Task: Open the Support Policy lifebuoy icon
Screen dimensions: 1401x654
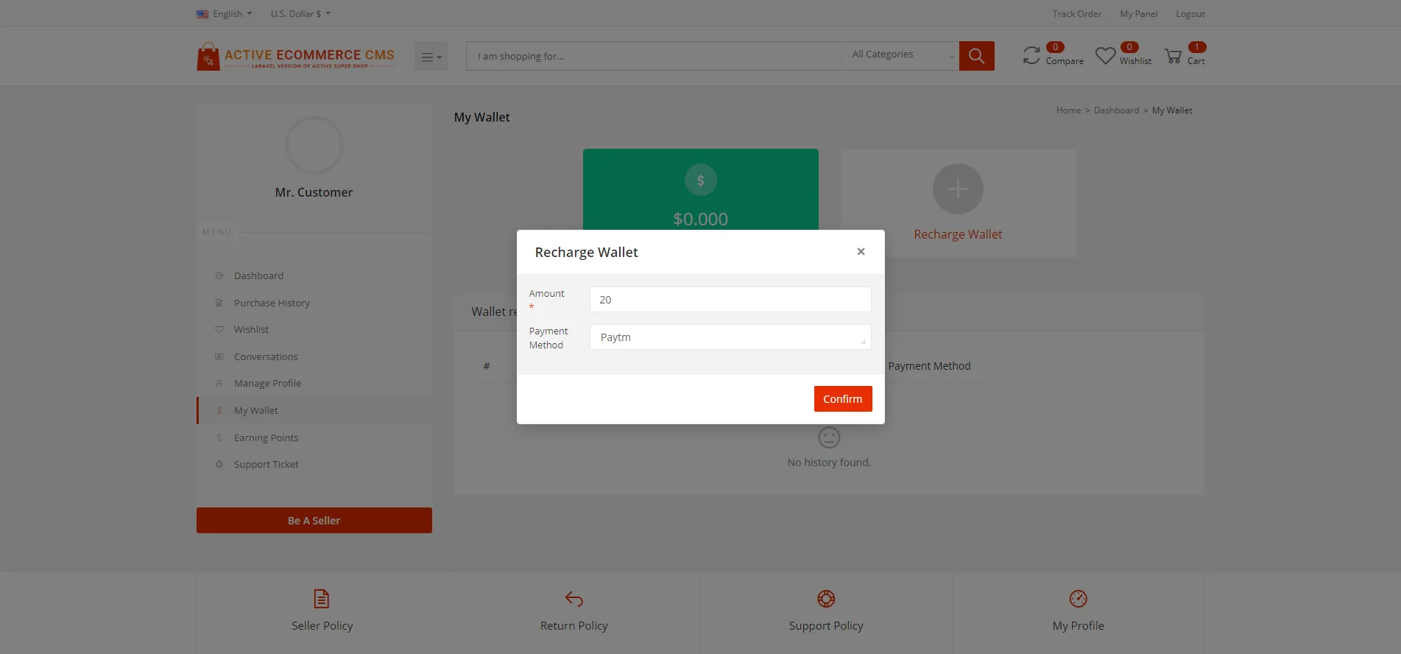Action: click(x=826, y=599)
